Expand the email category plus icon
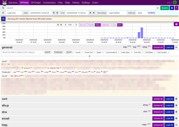The height and width of the screenshot is (127, 179). (176, 118)
